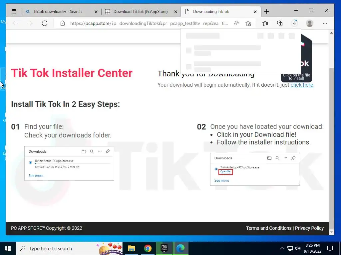Click the step 01 Downloads example screenshot
This screenshot has height=255, width=341.
[x=69, y=163]
